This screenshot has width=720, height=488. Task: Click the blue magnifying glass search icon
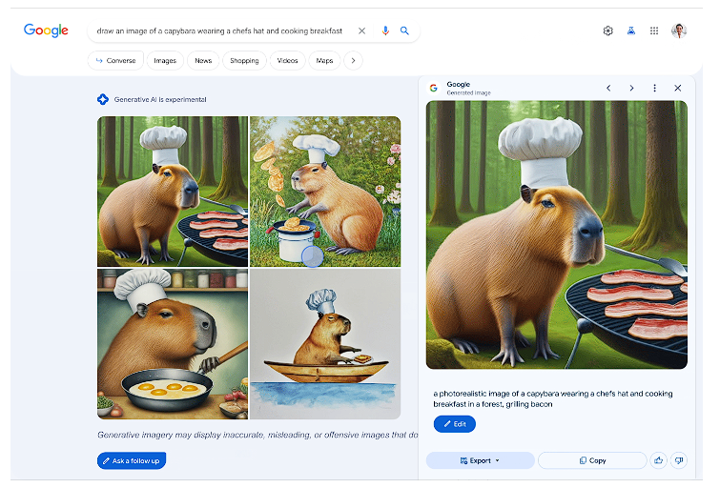pos(404,30)
